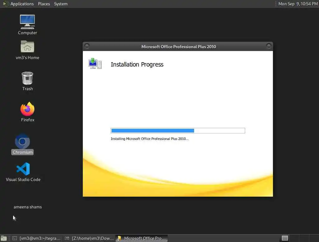Screen dimensions: 319x242
Task: Select the ameena shams desktop item
Action: [x=28, y=207]
